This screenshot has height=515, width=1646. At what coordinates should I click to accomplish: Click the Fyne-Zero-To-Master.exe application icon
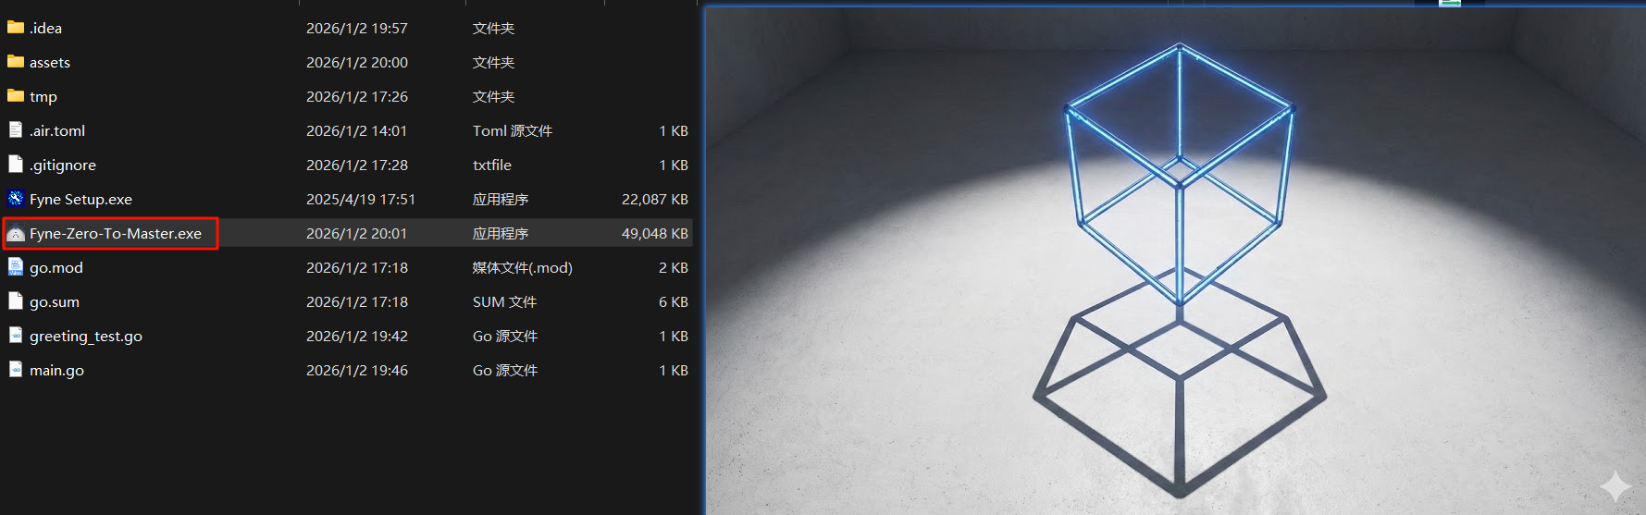click(x=16, y=234)
